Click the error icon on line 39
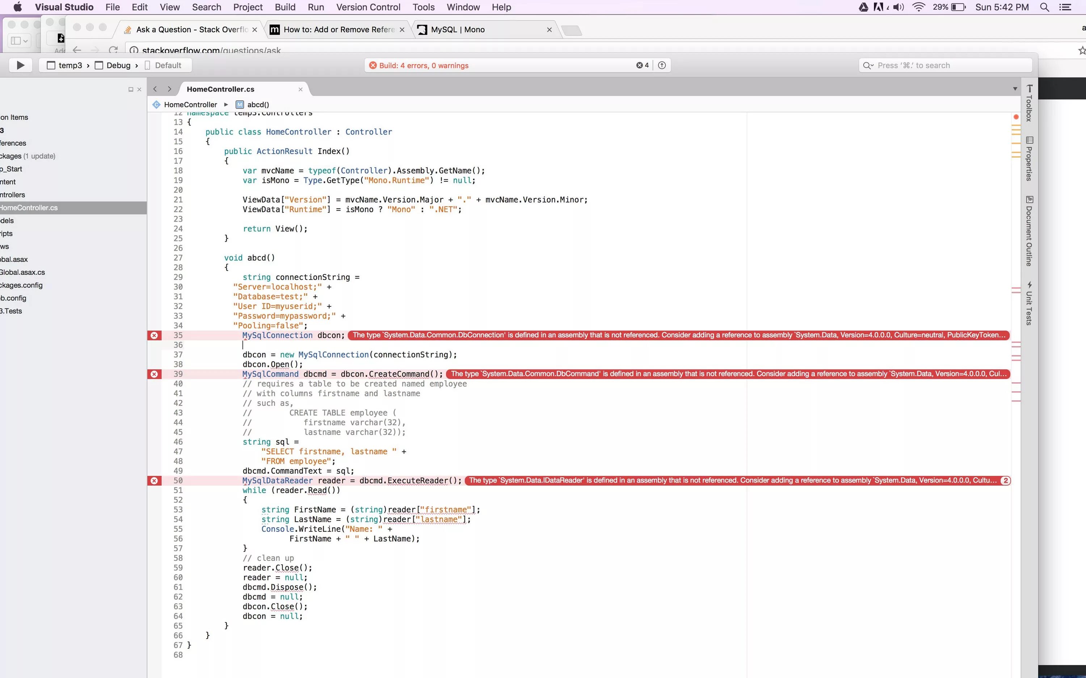Image resolution: width=1086 pixels, height=678 pixels. point(154,374)
